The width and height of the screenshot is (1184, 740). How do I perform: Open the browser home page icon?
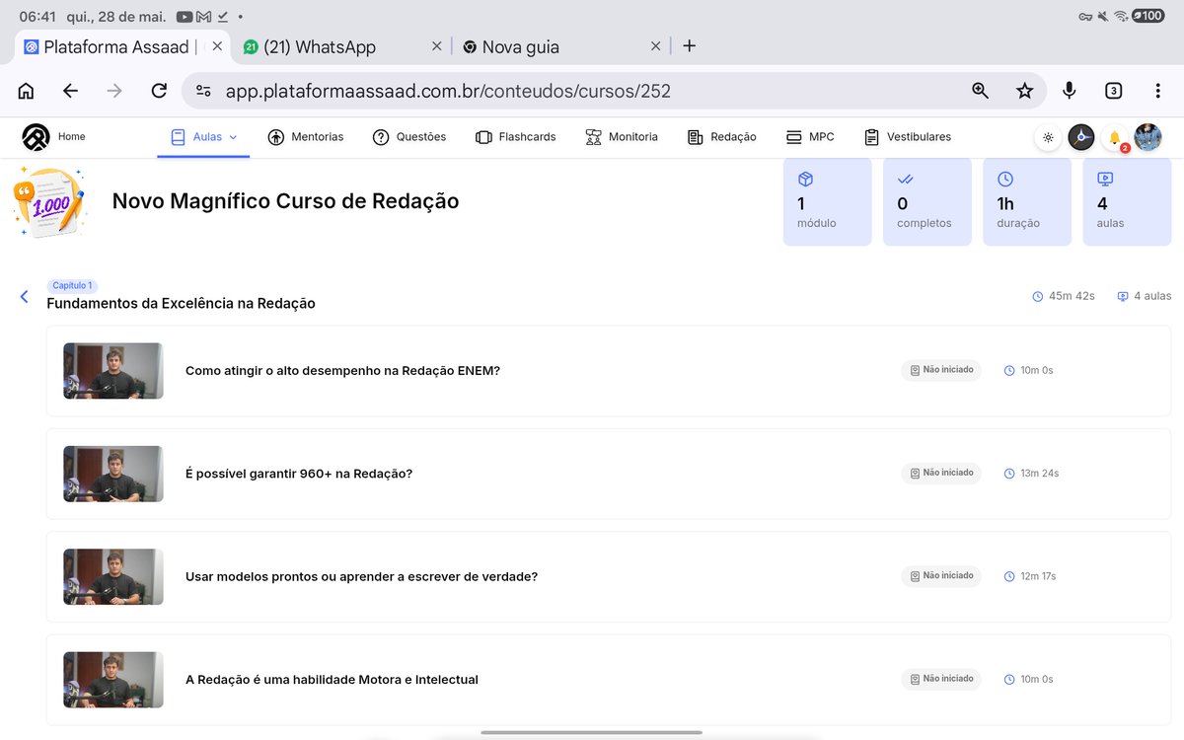(27, 91)
